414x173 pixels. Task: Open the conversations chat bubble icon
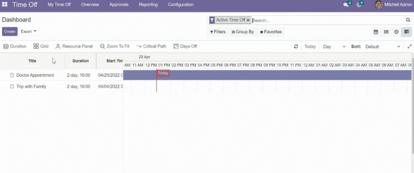[346, 5]
